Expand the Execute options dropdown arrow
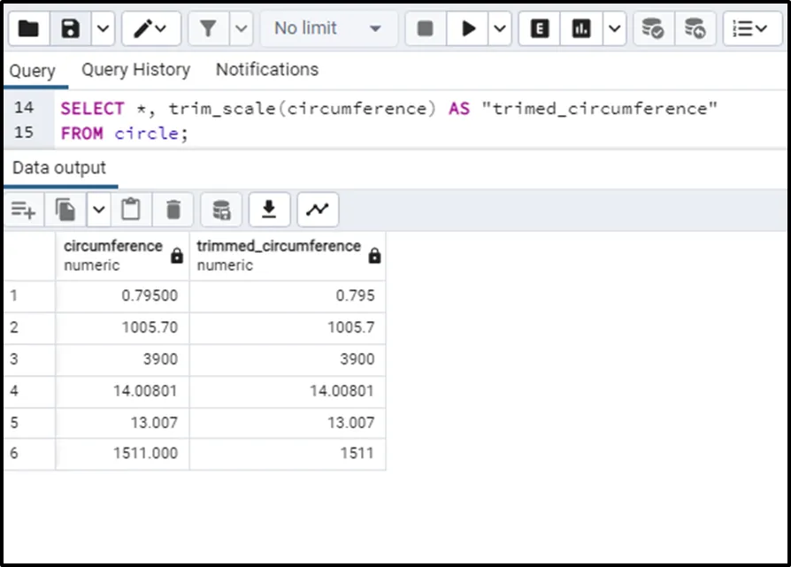 coord(500,28)
